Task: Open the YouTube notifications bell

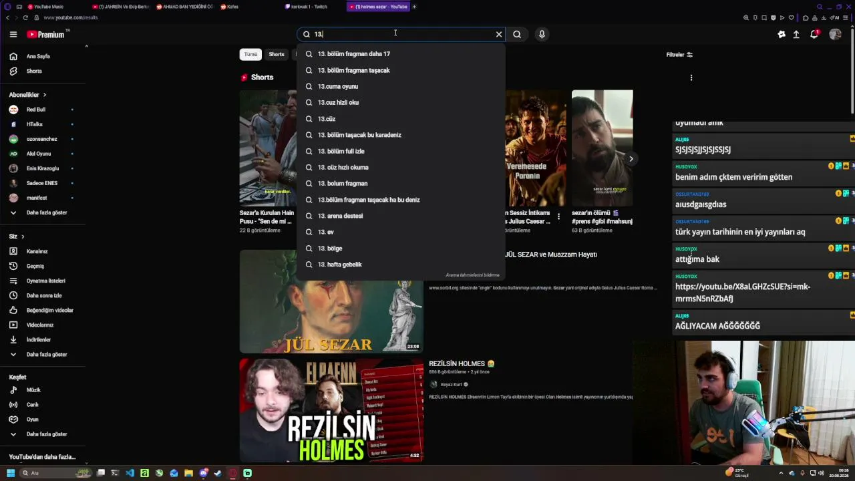Action: (x=814, y=34)
